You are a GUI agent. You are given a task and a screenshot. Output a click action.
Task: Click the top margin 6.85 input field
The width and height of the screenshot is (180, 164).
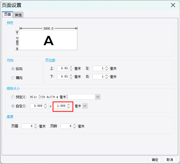click(63, 68)
